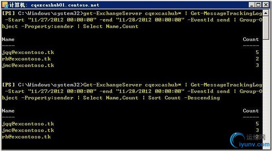Click the Exchange shell icon in title bar

click(x=5, y=5)
